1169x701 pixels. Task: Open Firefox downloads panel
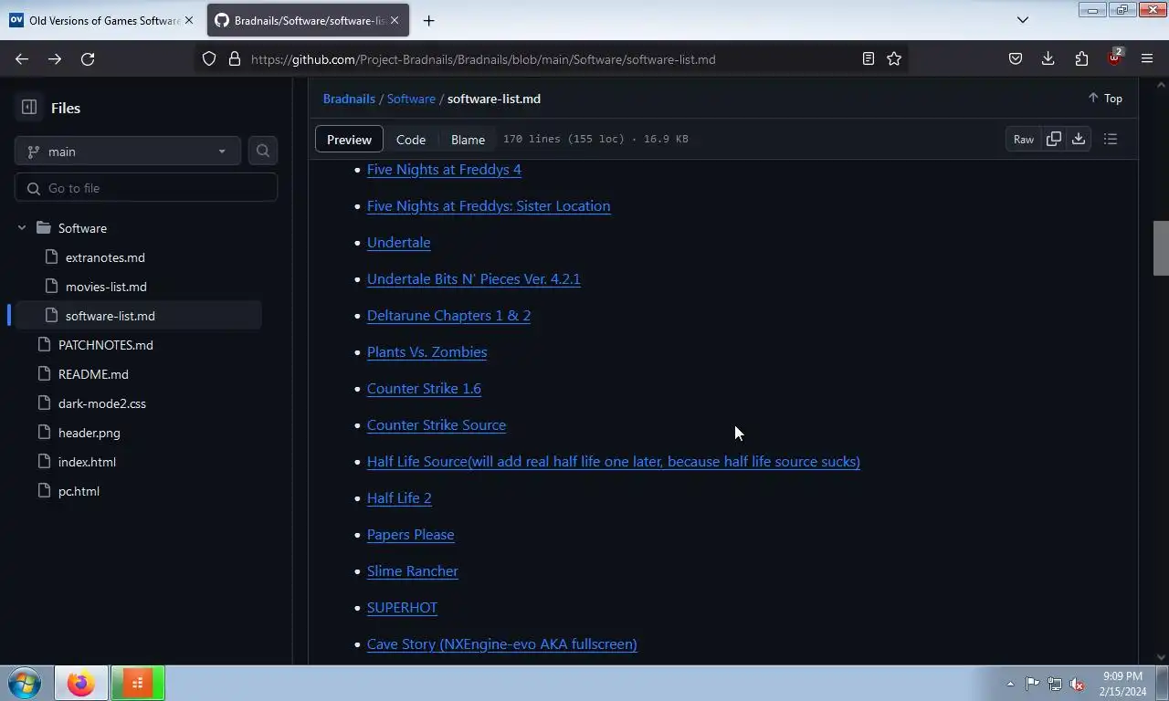click(x=1048, y=58)
